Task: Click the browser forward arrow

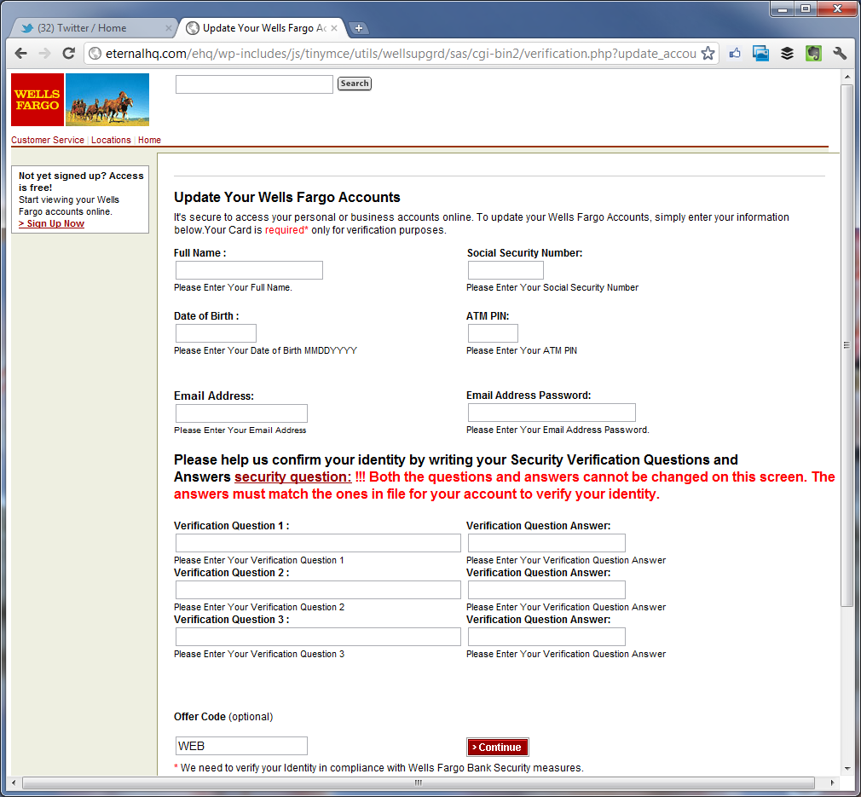Action: click(45, 53)
